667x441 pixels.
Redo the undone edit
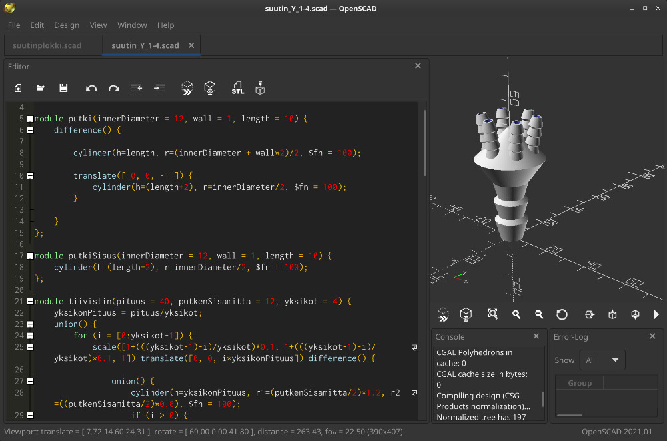[113, 87]
